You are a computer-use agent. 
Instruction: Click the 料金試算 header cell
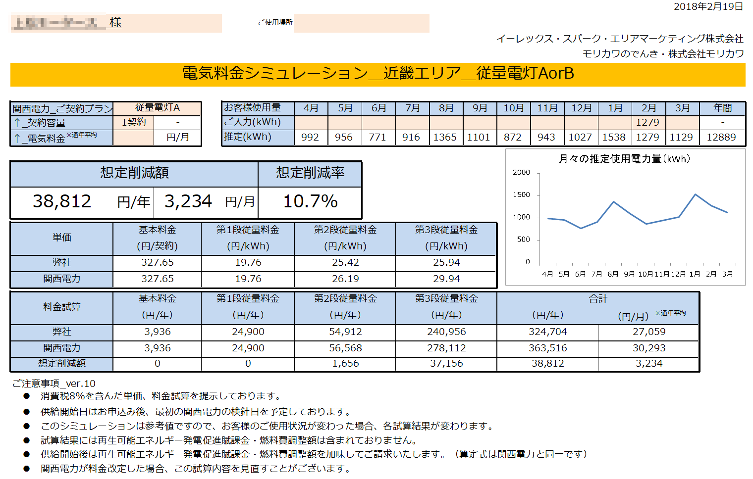(x=62, y=307)
